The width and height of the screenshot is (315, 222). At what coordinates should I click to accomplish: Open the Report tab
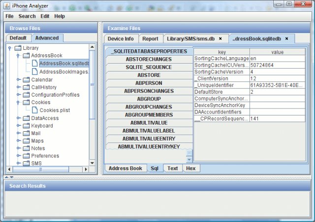(x=150, y=38)
